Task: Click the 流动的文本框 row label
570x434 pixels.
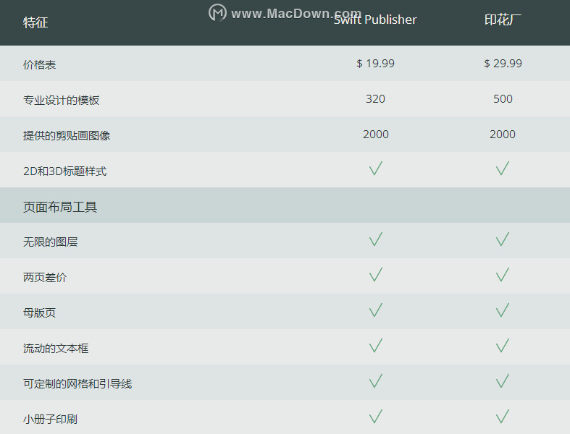Action: click(x=56, y=349)
